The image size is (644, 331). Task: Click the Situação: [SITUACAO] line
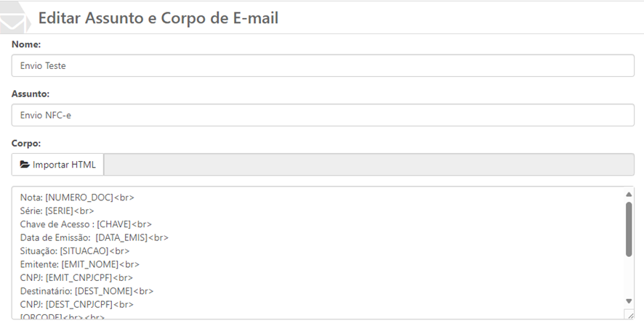75,251
